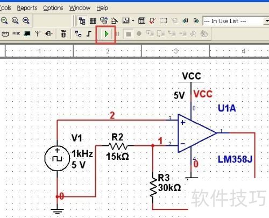The width and height of the screenshot is (269, 218).
Task: Select the Place Bus icon
Action: [x=89, y=33]
